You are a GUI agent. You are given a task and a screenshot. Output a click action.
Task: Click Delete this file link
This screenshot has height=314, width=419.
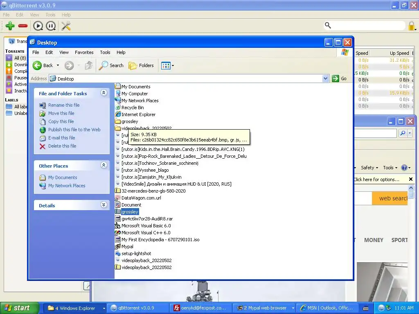pyautogui.click(x=62, y=146)
